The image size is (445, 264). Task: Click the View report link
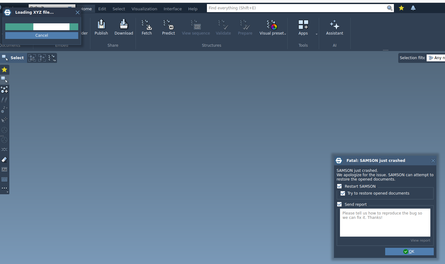(x=420, y=240)
